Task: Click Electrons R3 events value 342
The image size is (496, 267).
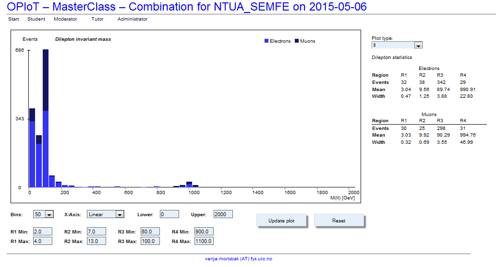Action: click(441, 82)
